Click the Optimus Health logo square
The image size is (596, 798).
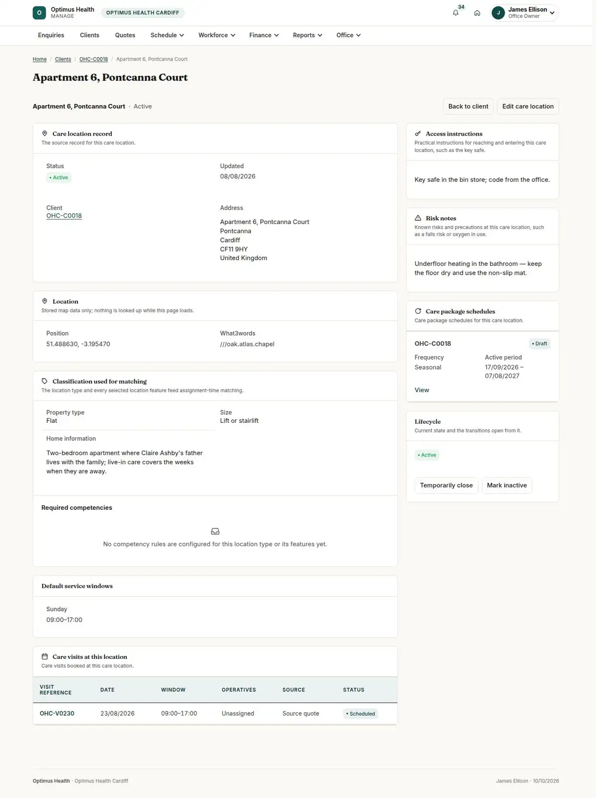pos(39,13)
